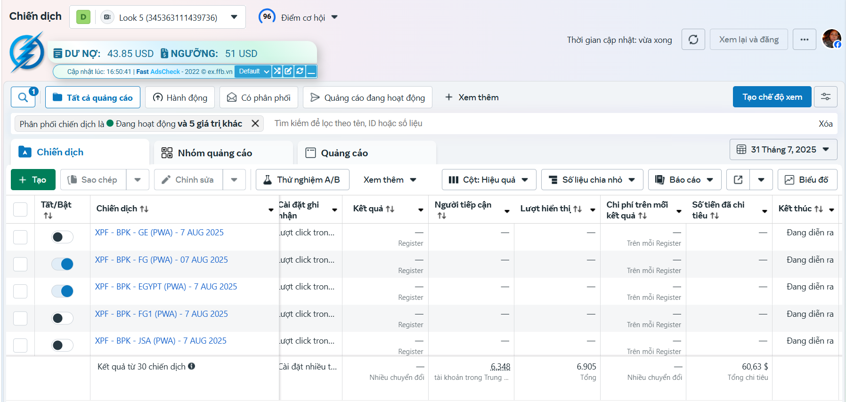
Task: Sort by Kết quả column arrows
Action: click(390, 209)
